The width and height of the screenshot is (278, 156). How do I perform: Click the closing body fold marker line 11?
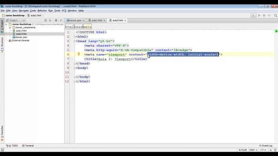75,77
